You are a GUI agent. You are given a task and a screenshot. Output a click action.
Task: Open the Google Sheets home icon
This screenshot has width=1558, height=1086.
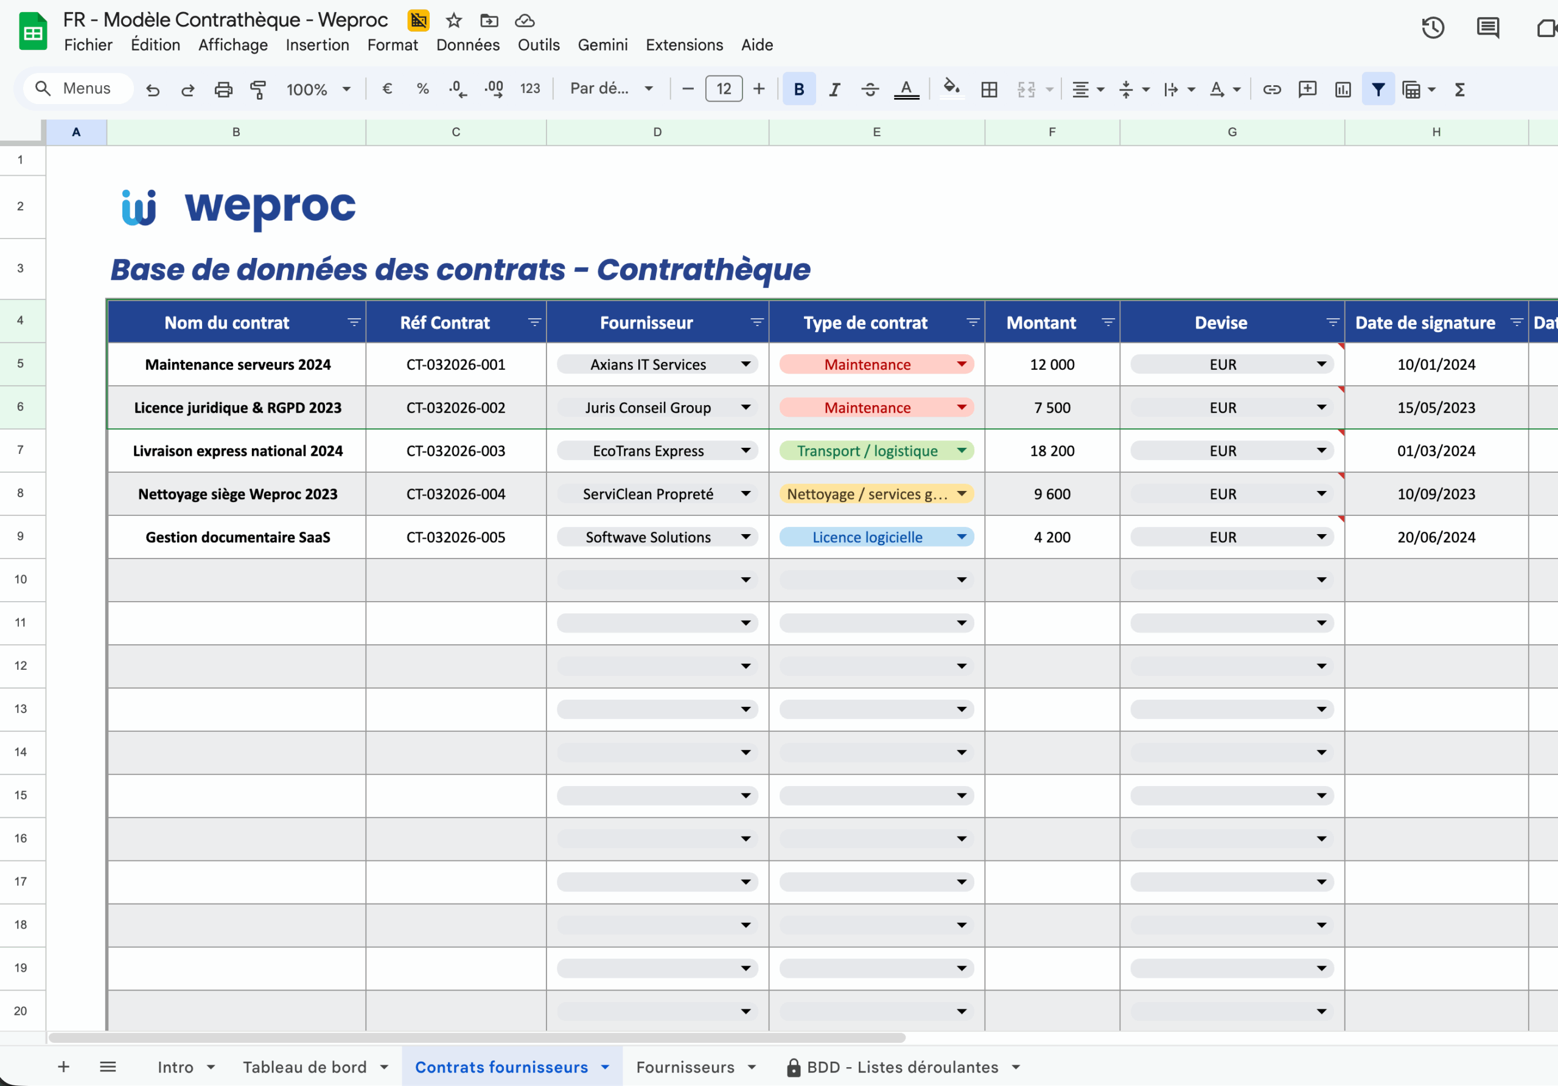pos(33,31)
